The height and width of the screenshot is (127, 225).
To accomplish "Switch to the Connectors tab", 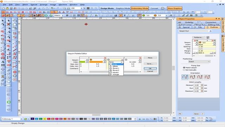I will tap(209, 22).
